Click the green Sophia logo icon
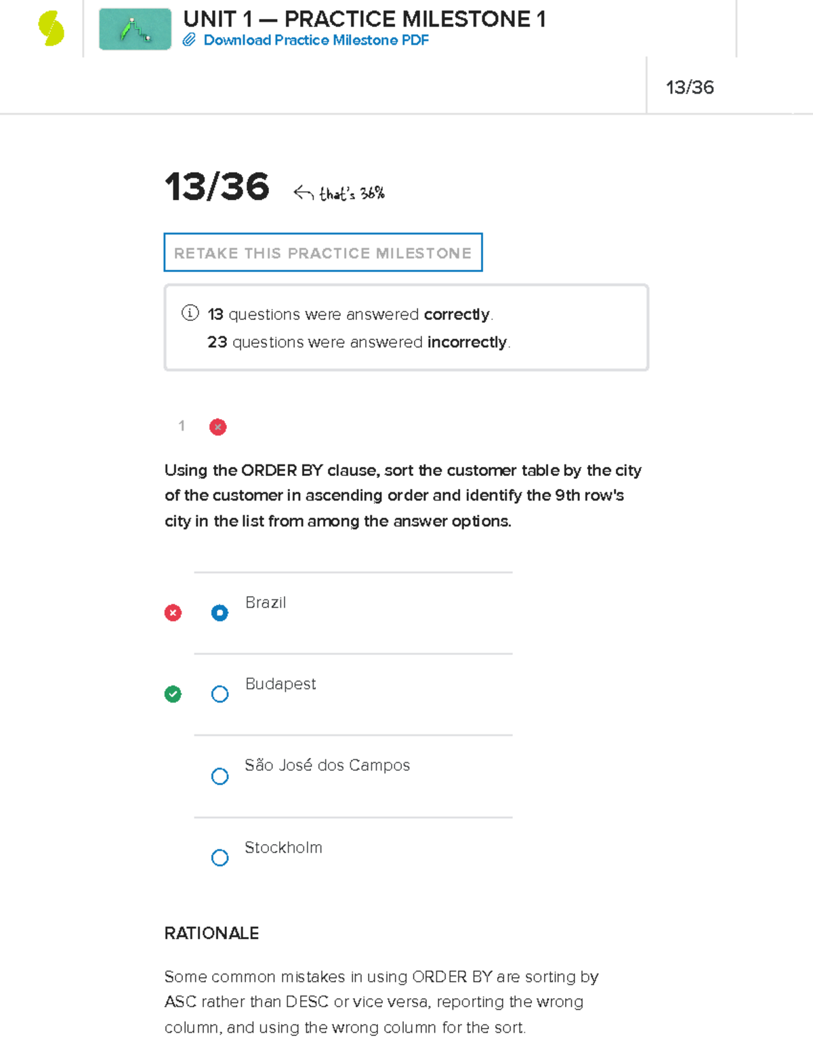Viewport: 813px width, 1053px height. pos(51,28)
